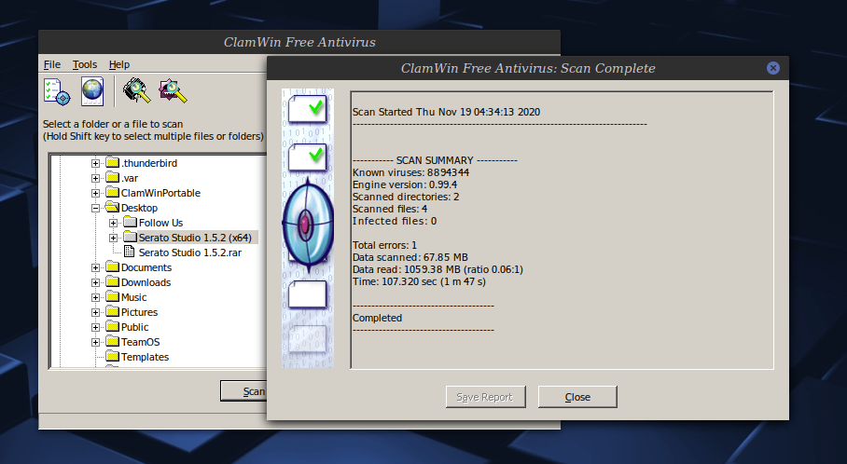Collapse the Desktop folder node
The image size is (847, 464).
(x=95, y=208)
